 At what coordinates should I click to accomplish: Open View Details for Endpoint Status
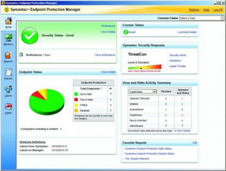tap(108, 72)
